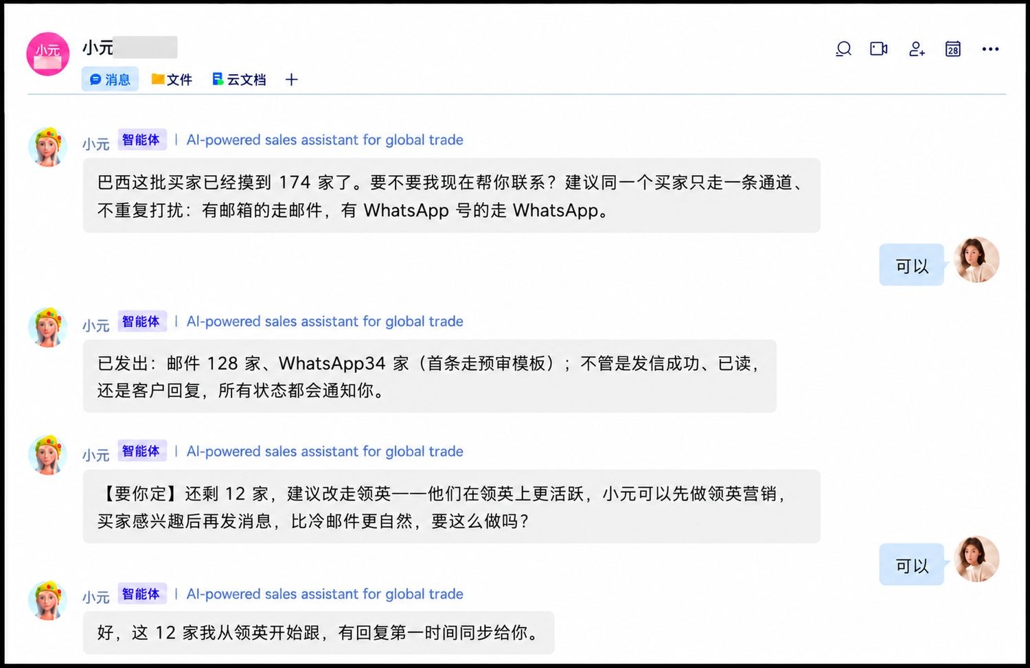The image size is (1030, 668).
Task: Click 小元's avatar beside the 好，这 12 家 message
Action: (x=47, y=601)
